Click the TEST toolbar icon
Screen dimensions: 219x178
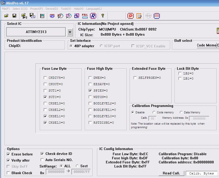(148, 16)
